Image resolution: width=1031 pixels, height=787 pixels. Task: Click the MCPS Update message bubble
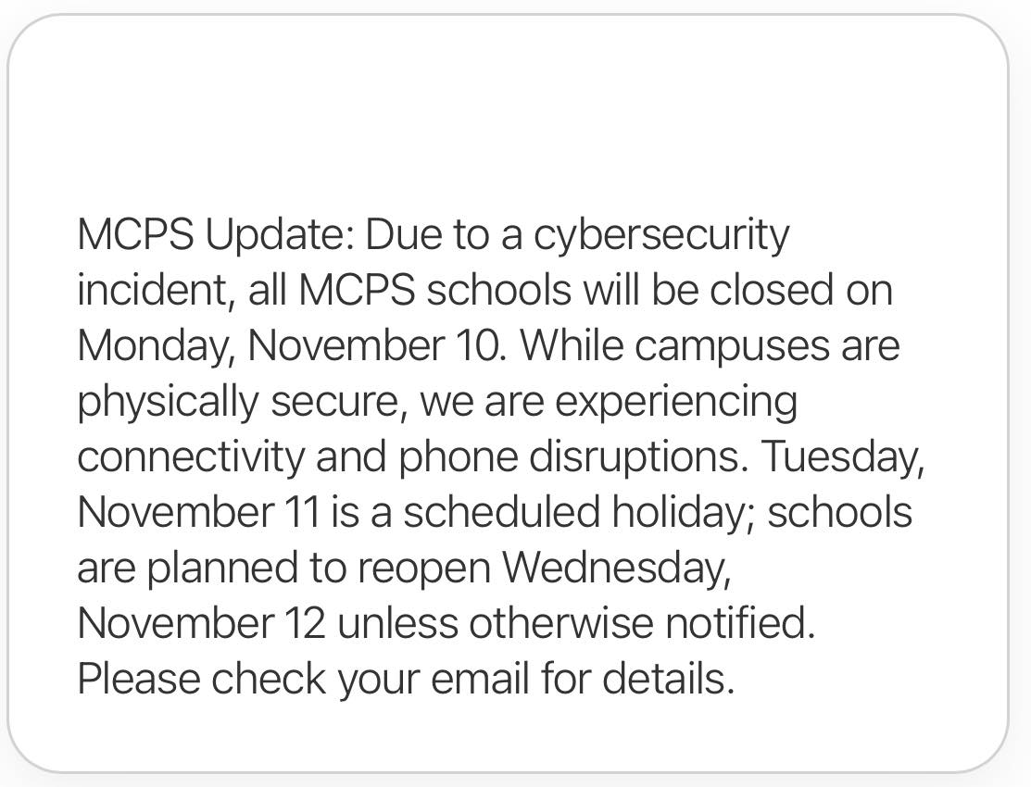click(508, 393)
